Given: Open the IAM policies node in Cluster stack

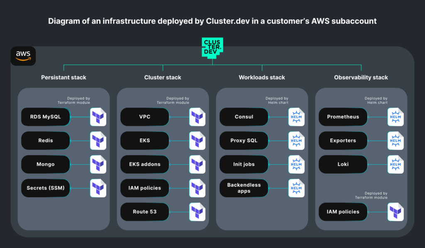Looking at the screenshot, I should (x=144, y=188).
